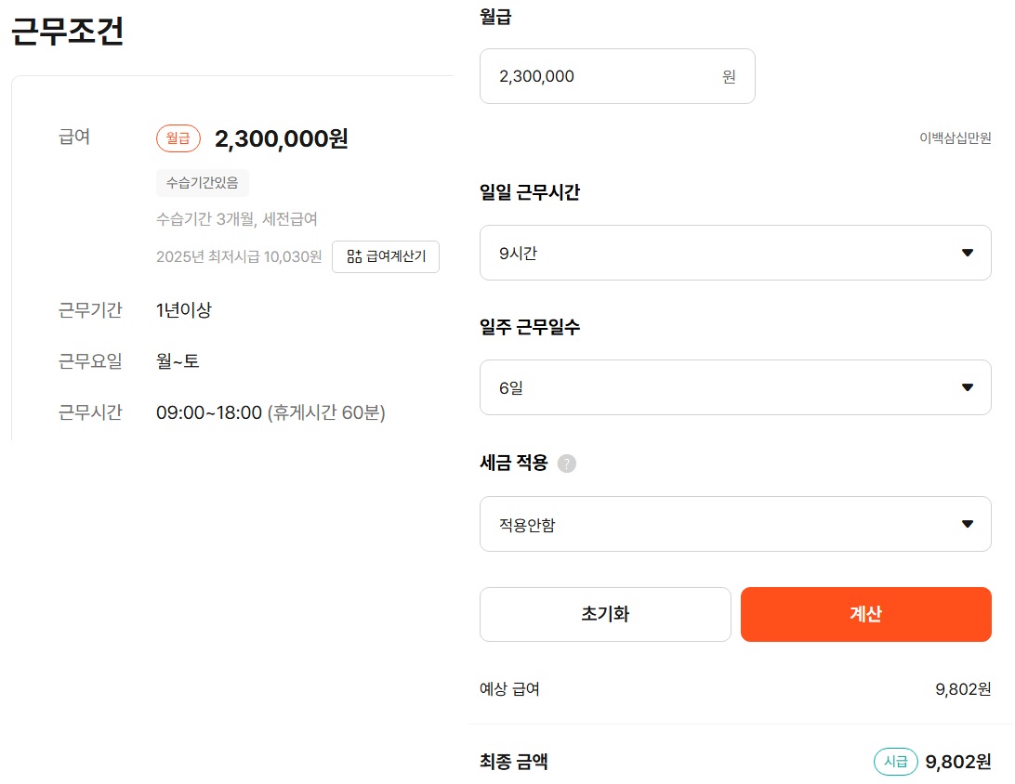Click the 시급 badge near the final amount
The width and height of the screenshot is (1015, 784).
point(896,762)
